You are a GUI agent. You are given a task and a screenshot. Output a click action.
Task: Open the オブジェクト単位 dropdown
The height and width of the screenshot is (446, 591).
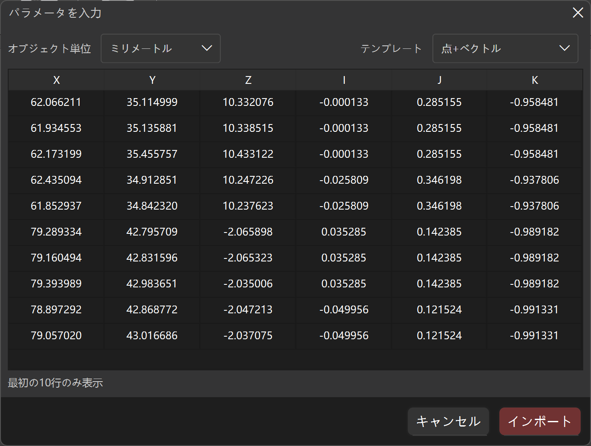[161, 48]
